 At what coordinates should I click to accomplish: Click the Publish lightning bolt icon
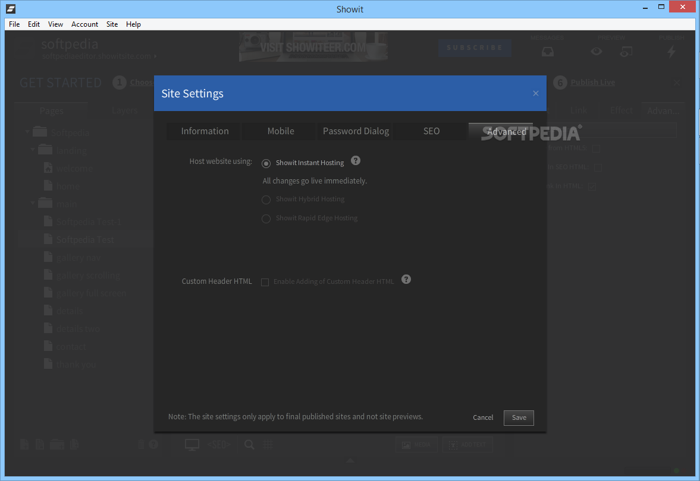pyautogui.click(x=671, y=52)
